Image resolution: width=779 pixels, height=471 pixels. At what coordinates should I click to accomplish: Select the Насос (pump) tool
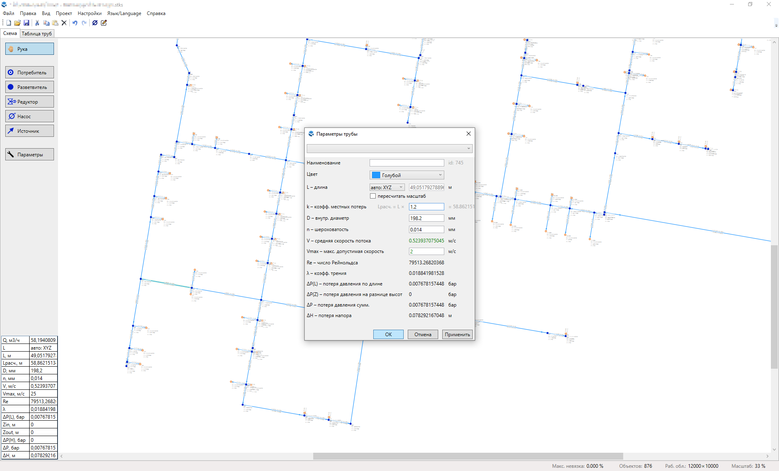pyautogui.click(x=29, y=117)
